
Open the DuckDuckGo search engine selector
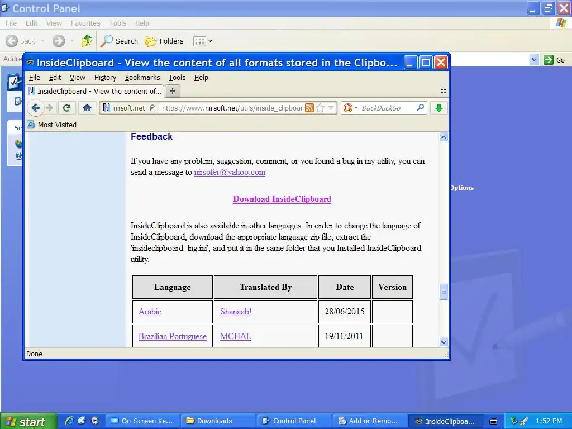(x=350, y=108)
